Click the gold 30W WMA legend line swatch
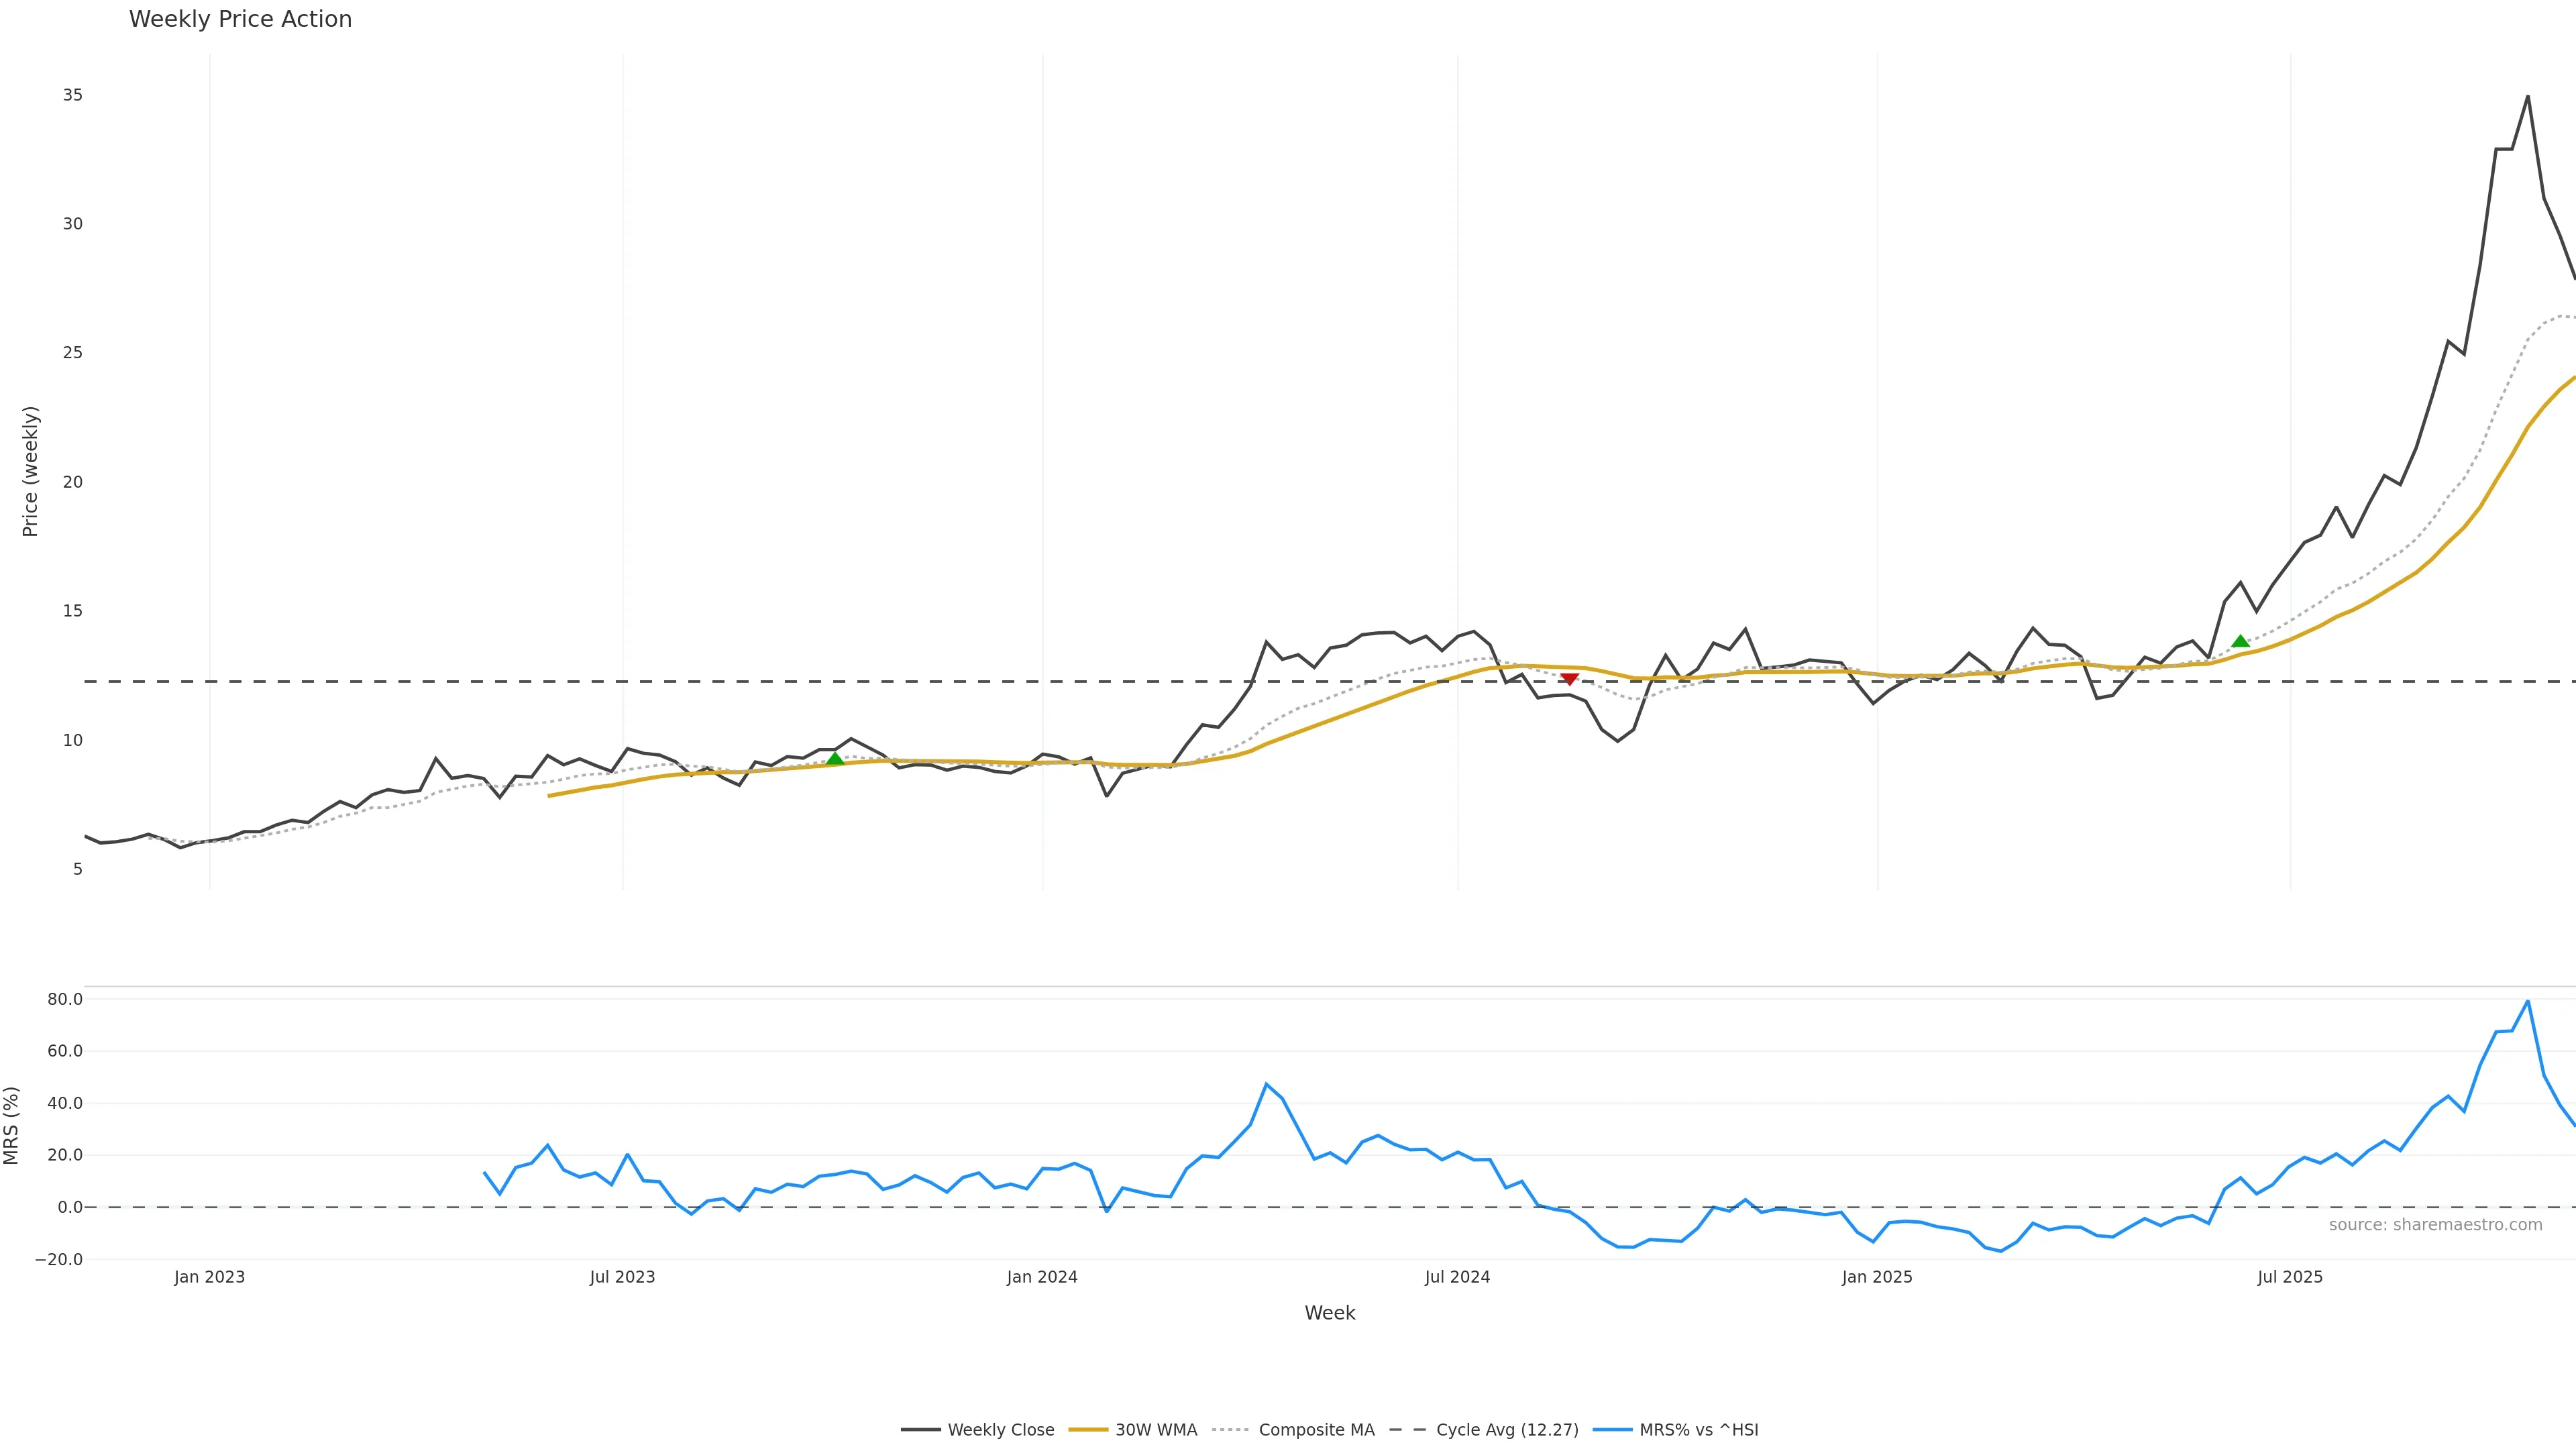The width and height of the screenshot is (2576, 1449). [x=1088, y=1430]
